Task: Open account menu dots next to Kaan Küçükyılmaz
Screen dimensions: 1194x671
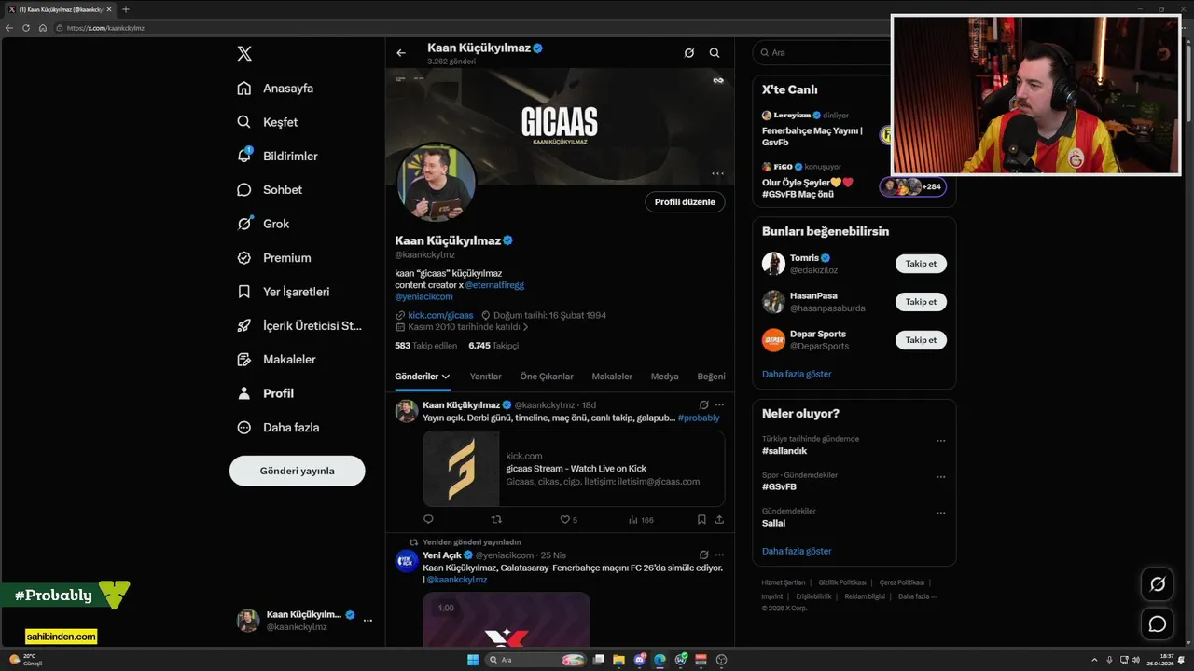Action: coord(368,620)
